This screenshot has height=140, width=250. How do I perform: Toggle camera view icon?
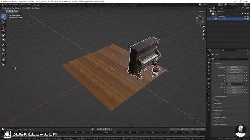pyautogui.click(x=204, y=35)
